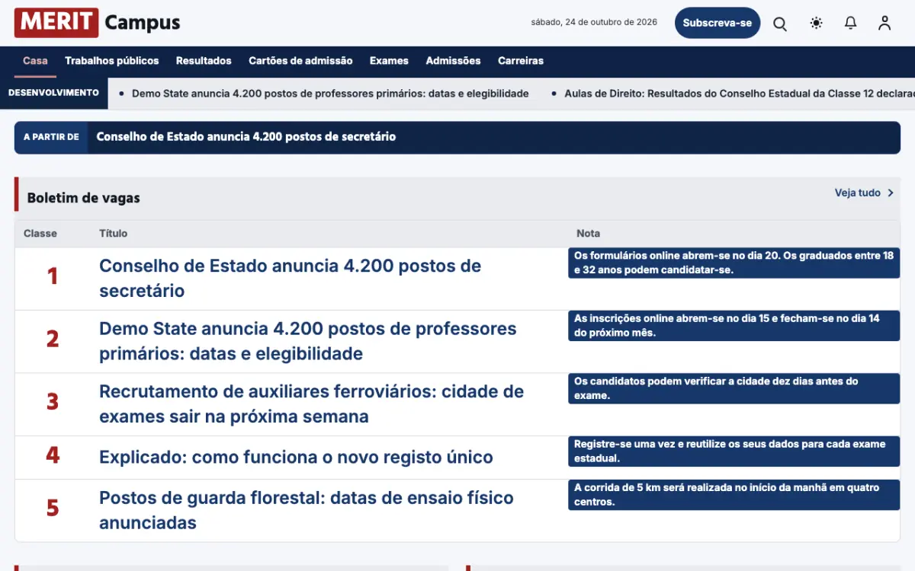Click the Título column header

(113, 234)
